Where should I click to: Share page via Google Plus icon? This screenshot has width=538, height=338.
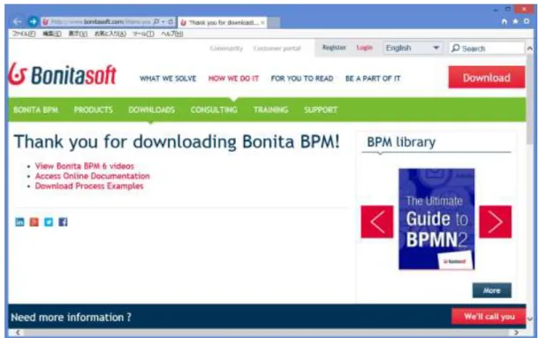(x=34, y=222)
